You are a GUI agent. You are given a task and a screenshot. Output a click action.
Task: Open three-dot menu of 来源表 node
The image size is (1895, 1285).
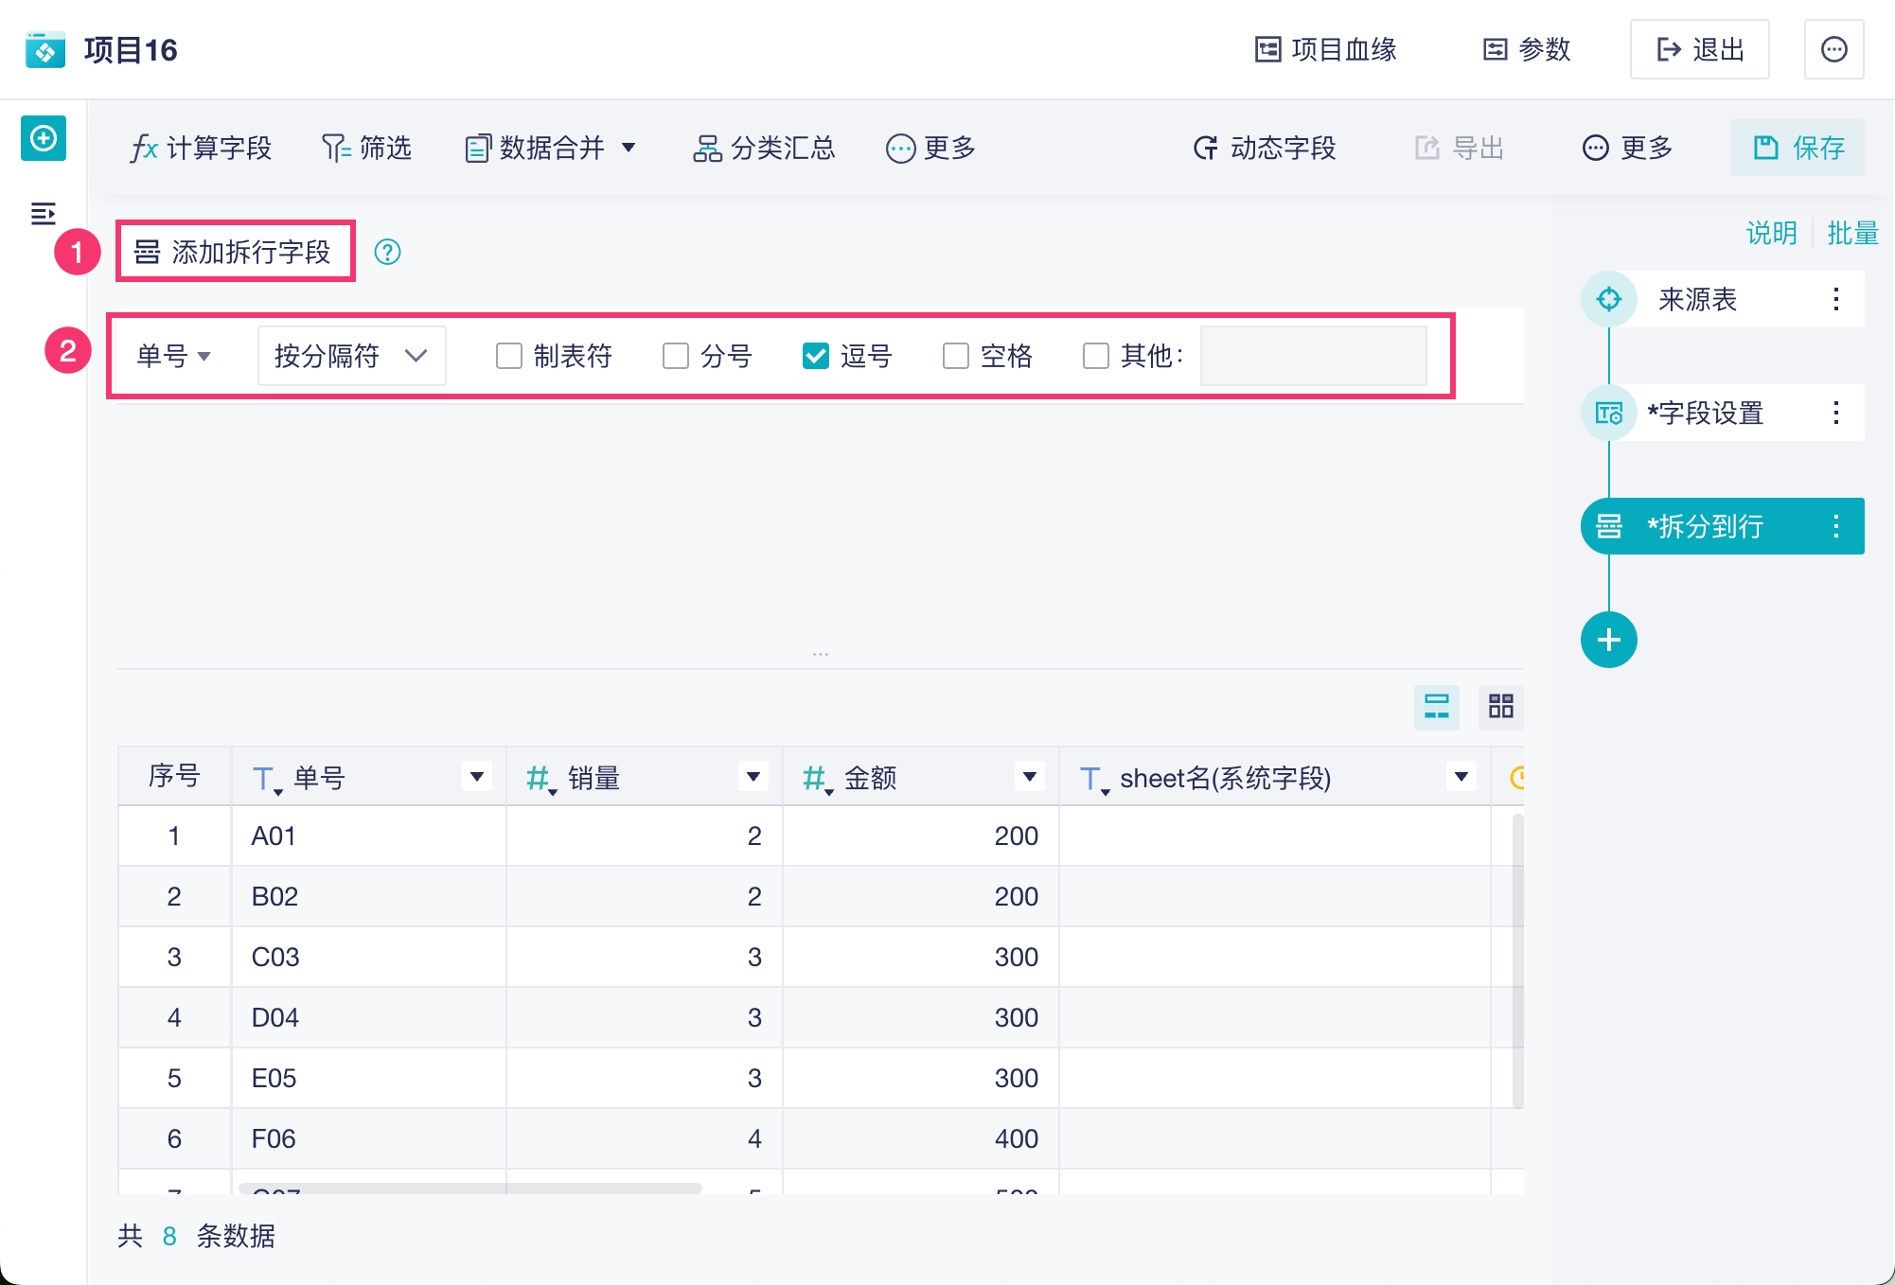coord(1835,299)
